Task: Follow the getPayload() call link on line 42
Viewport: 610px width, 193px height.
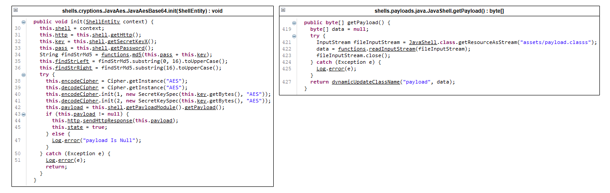Action: coord(199,107)
